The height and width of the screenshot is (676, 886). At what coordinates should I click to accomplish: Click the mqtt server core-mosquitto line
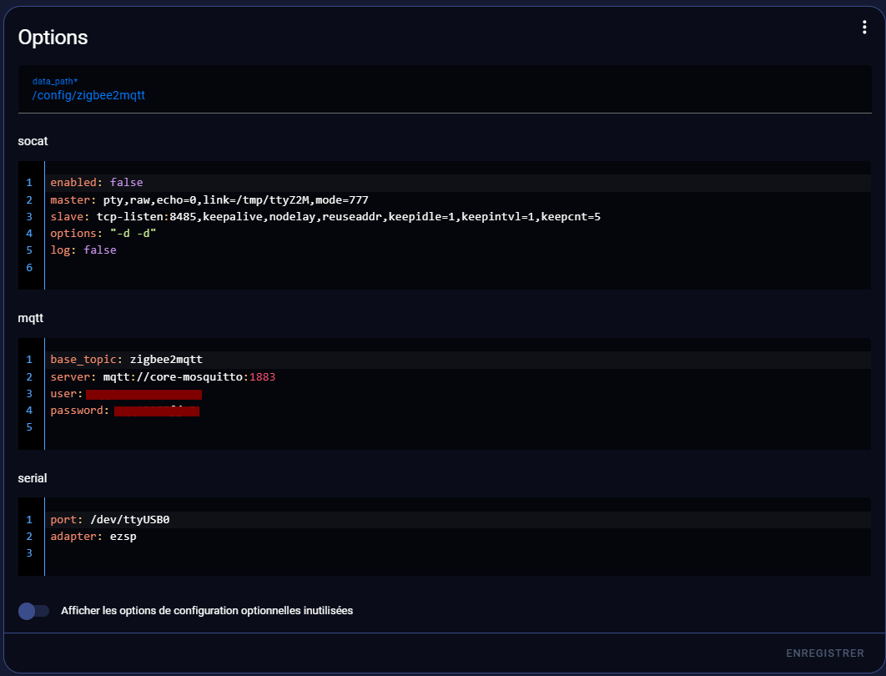click(458, 376)
